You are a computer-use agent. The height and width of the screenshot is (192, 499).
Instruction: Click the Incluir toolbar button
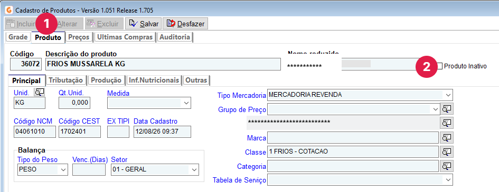[x=22, y=24]
